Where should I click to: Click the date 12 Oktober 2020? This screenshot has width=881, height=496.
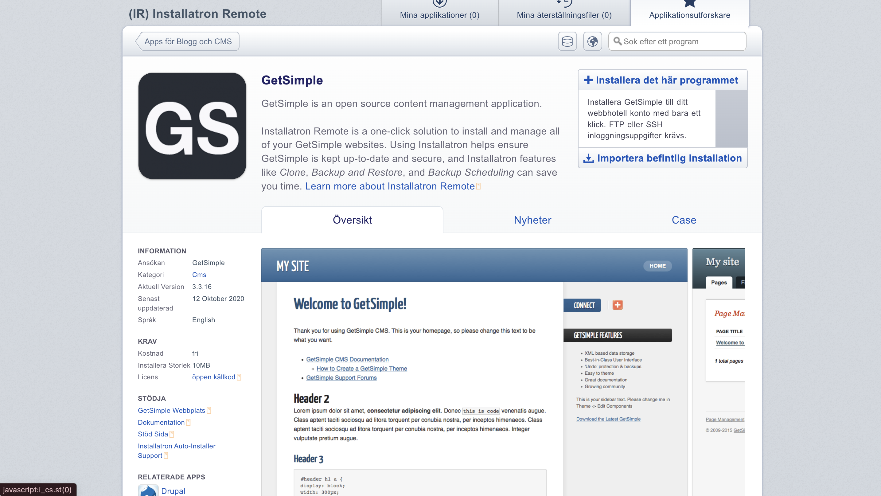[x=218, y=299]
